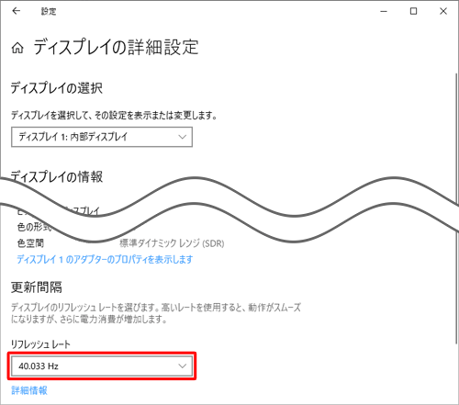This screenshot has height=405, width=459.
Task: Click 標準ダイナミック レンジ (SDR) value
Action: 172,243
